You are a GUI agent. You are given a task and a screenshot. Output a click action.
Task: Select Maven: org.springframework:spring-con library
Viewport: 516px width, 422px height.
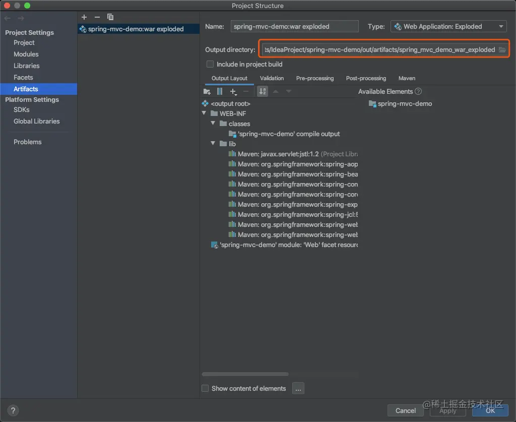tap(298, 185)
